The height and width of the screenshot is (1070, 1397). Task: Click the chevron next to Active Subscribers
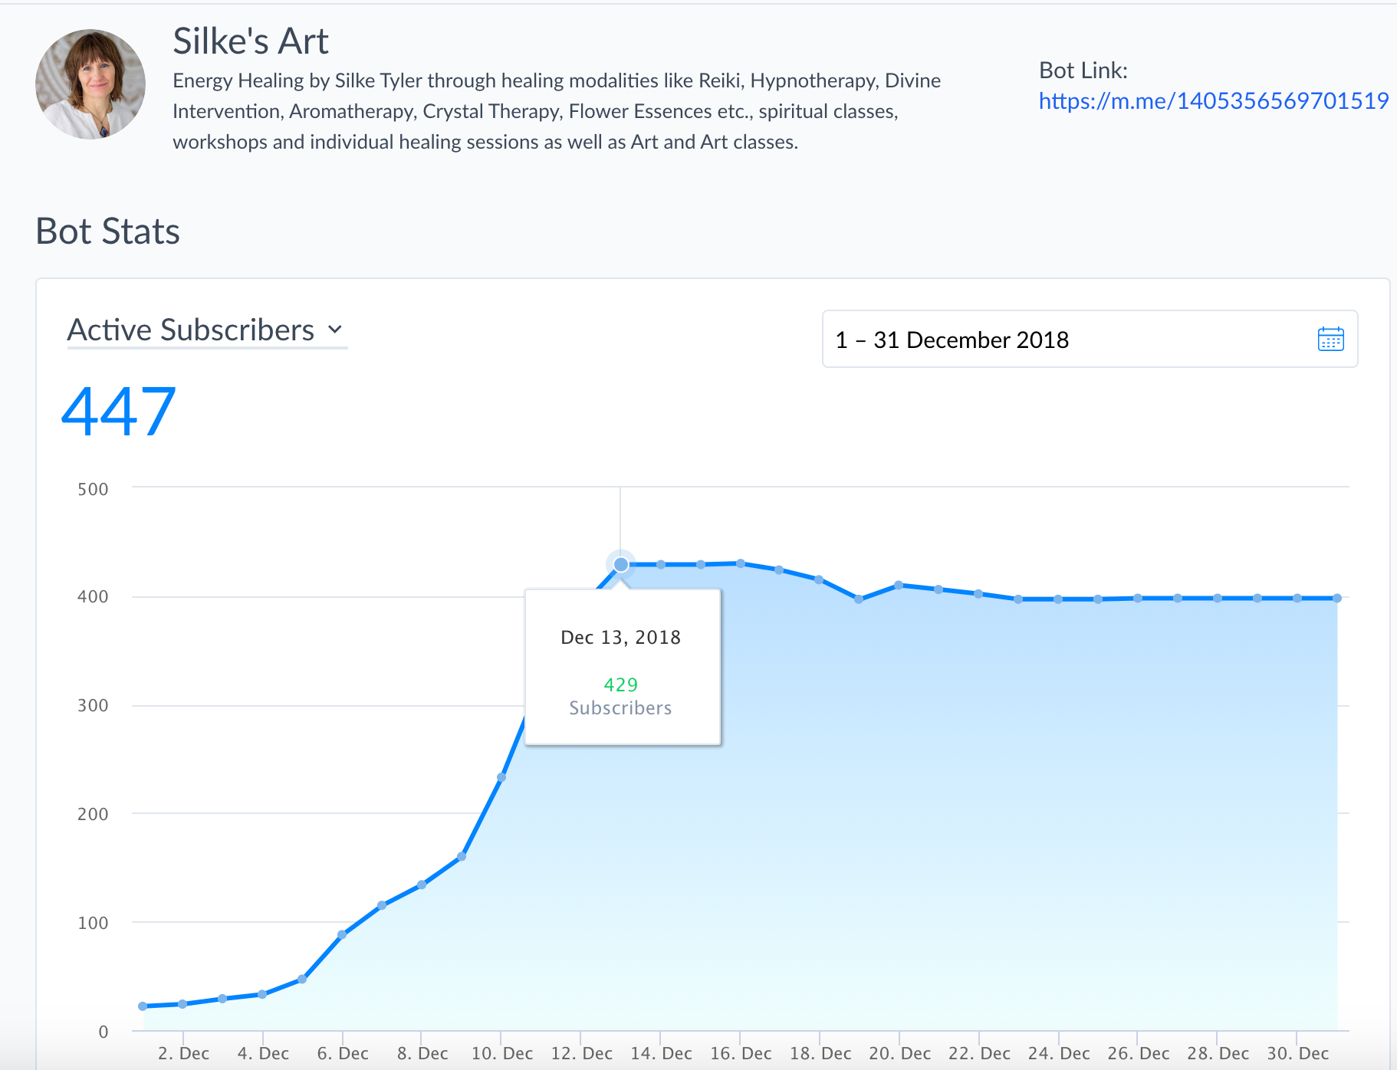click(x=335, y=330)
